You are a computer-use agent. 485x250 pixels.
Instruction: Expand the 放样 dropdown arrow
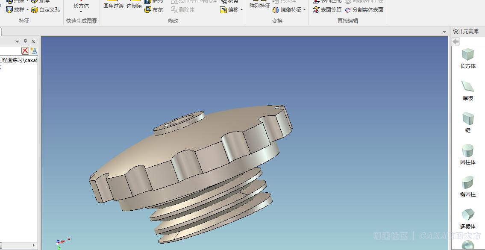click(27, 10)
